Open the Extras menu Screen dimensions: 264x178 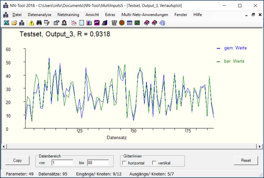pos(110,15)
